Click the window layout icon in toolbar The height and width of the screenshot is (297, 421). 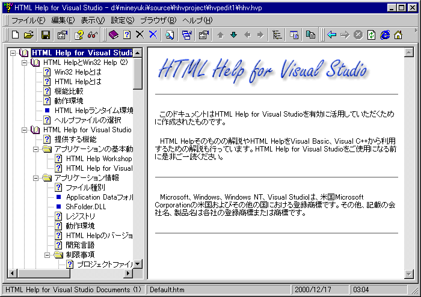tap(294, 35)
